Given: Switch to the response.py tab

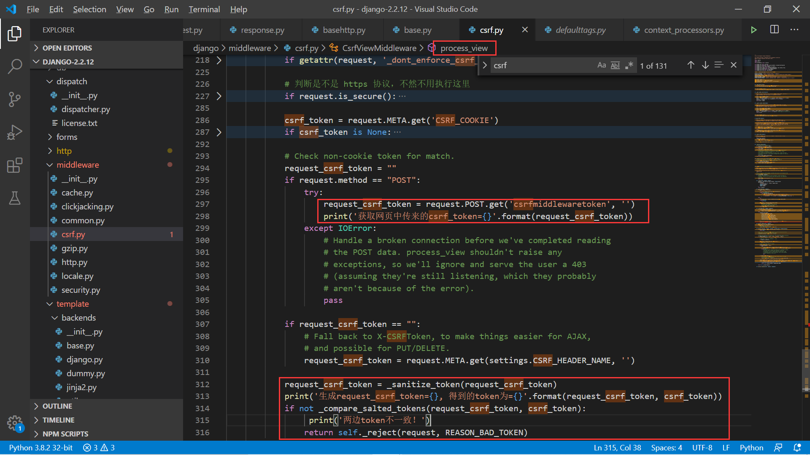Looking at the screenshot, I should (x=262, y=30).
